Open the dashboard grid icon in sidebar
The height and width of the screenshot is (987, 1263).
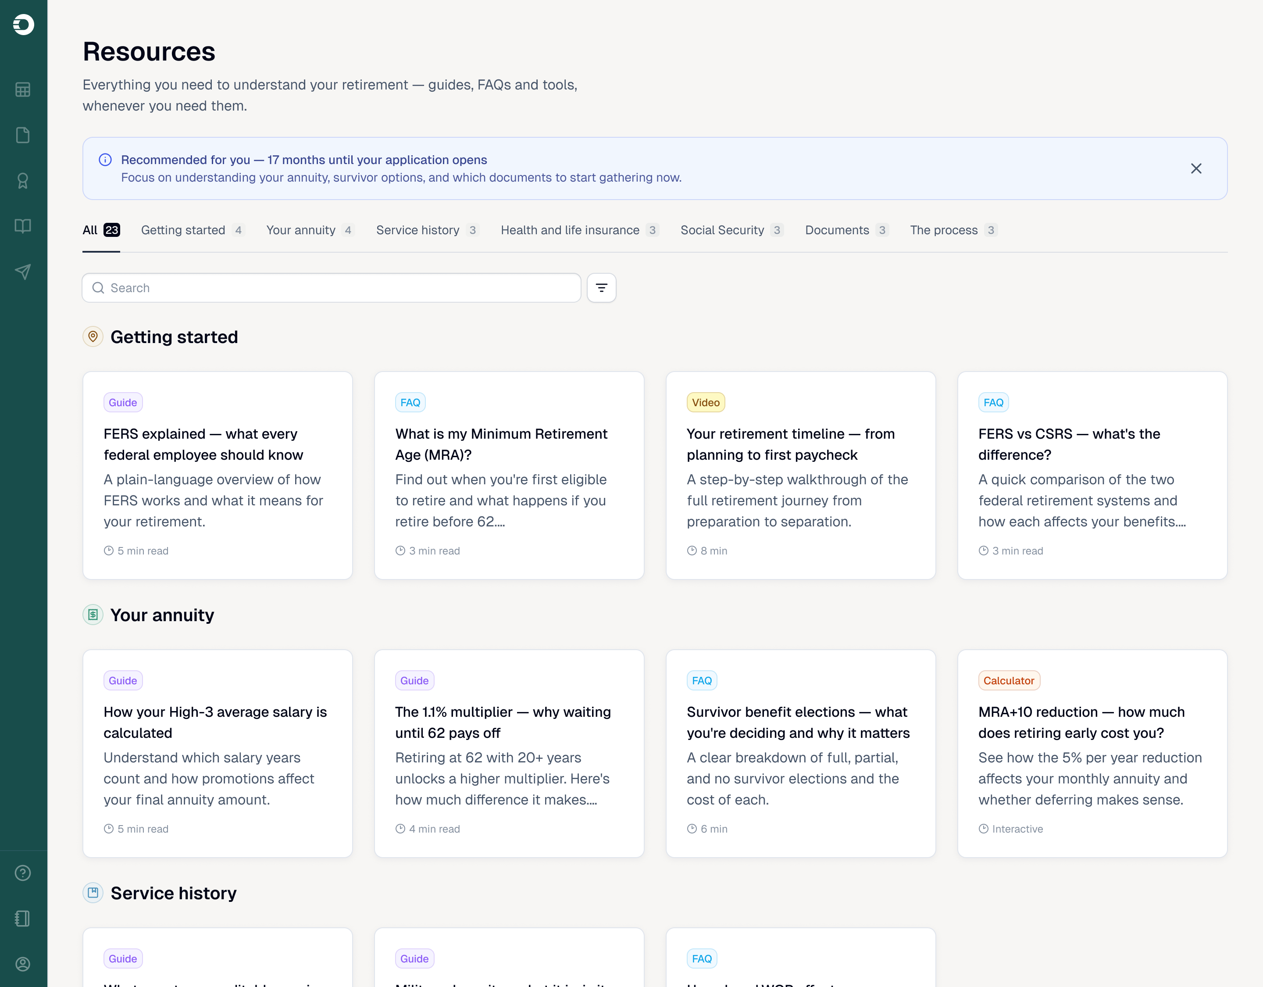click(x=23, y=89)
